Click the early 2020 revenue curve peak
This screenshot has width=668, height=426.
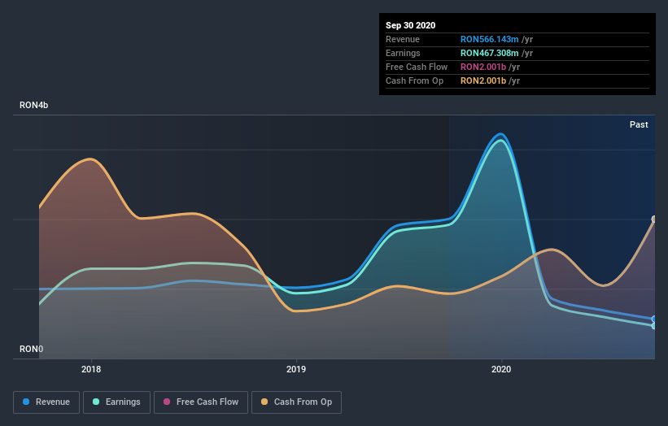[501, 134]
